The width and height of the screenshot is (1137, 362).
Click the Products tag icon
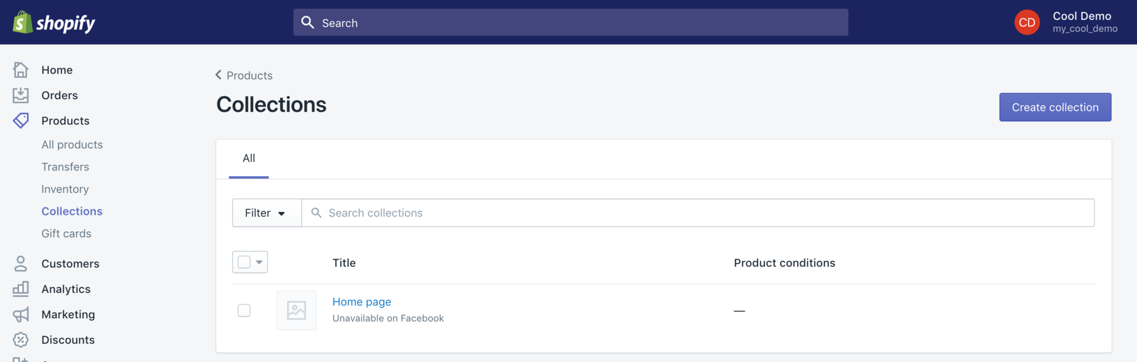[x=21, y=121]
